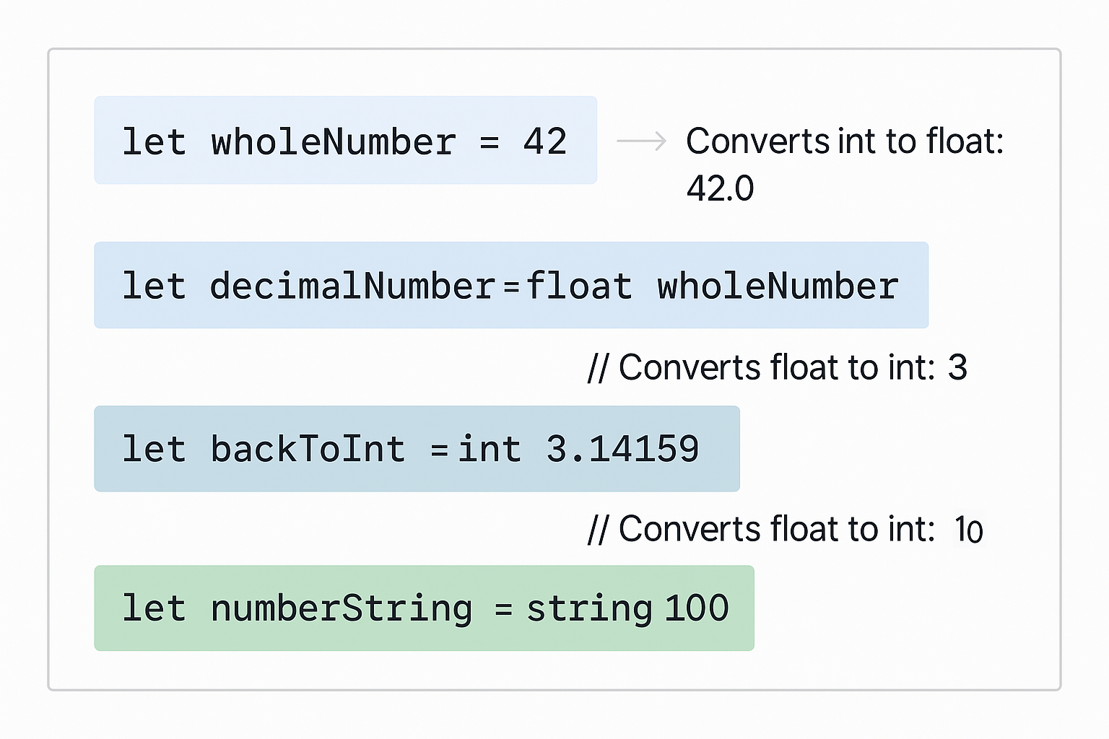The height and width of the screenshot is (739, 1109).
Task: Click the number 42 in the first code line
Action: 545,141
